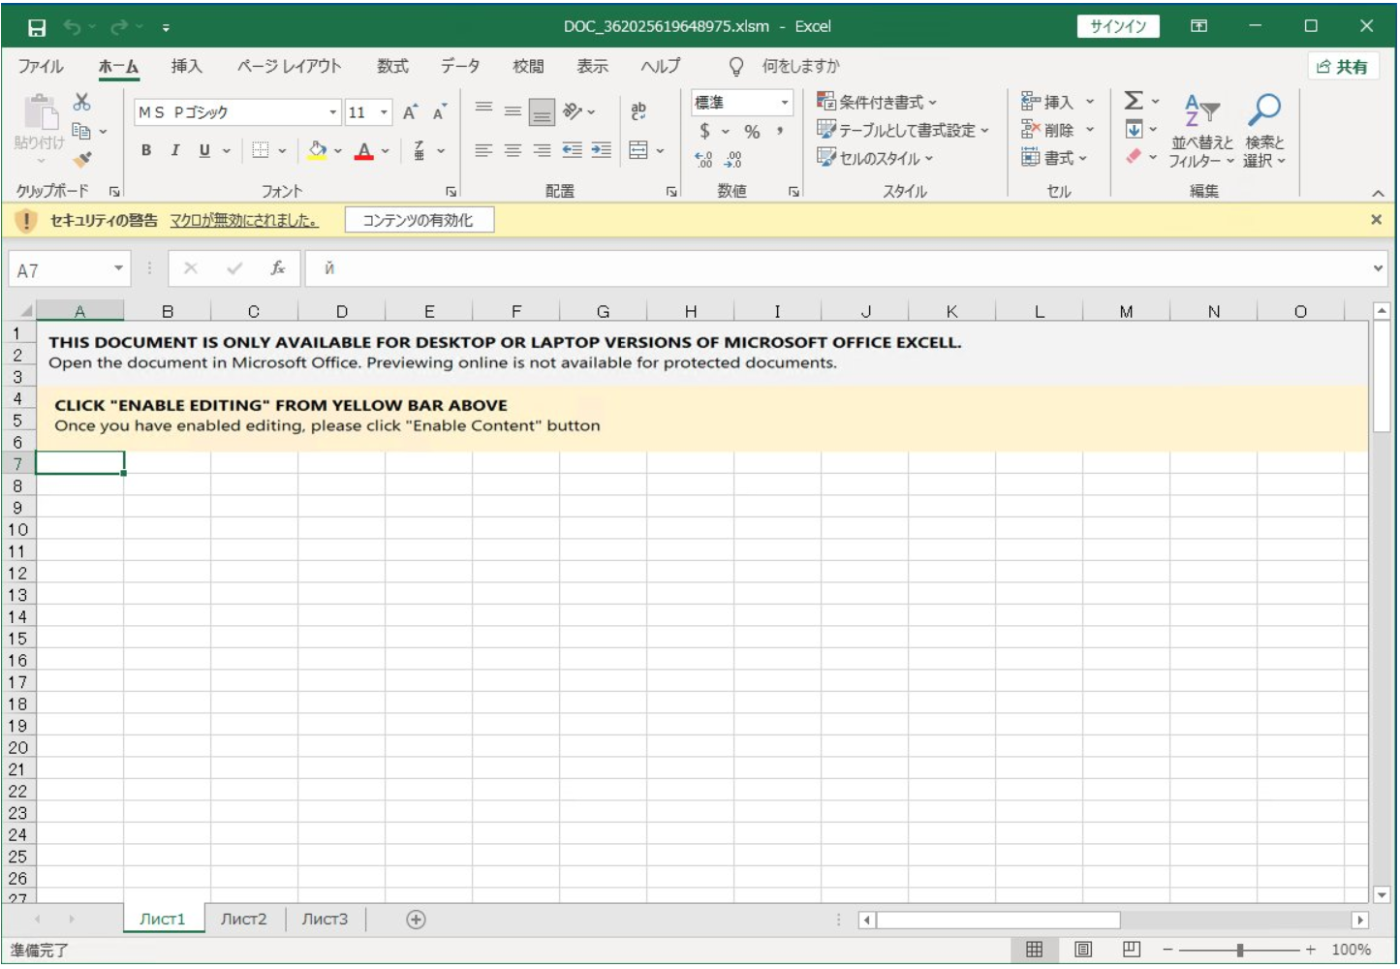The image size is (1400, 969).
Task: Click Merge and Center icon
Action: [638, 150]
